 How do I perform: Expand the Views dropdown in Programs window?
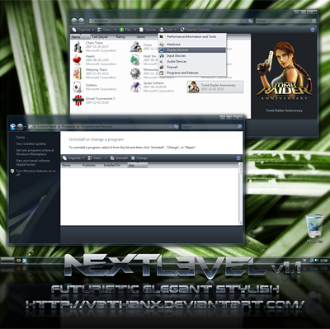pyautogui.click(x=97, y=158)
